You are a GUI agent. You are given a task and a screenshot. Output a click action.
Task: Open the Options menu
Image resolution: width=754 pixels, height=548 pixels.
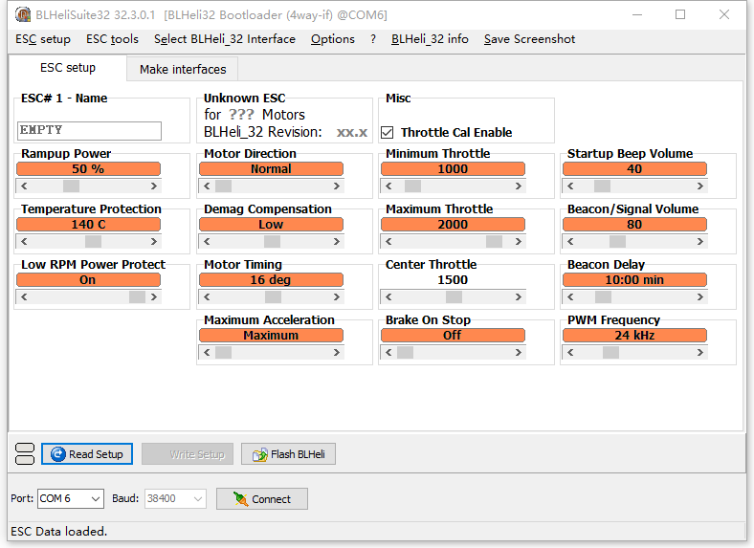[333, 39]
